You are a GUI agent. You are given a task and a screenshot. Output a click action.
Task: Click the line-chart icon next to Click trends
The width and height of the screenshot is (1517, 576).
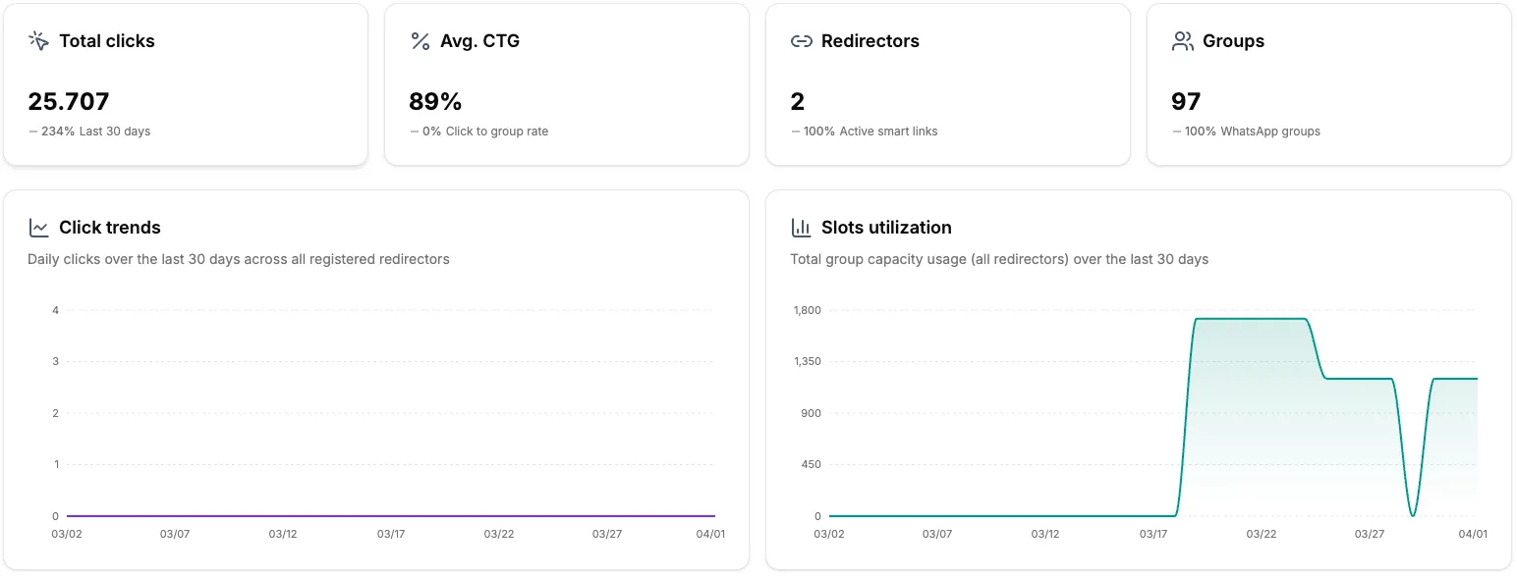tap(38, 227)
